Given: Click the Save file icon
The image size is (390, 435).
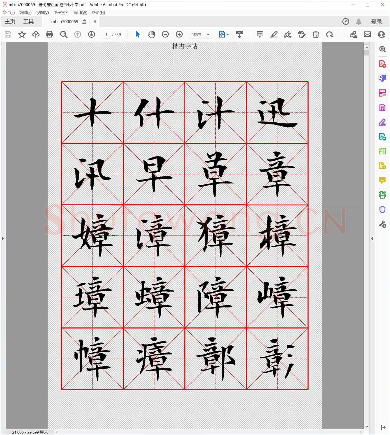Looking at the screenshot, I should point(8,34).
